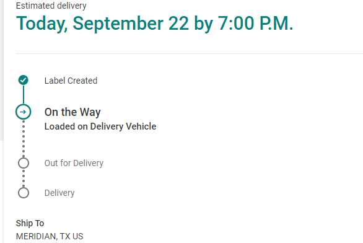363x243 pixels.
Task: Click the Today, September 22 delivery heading
Action: [x=155, y=24]
